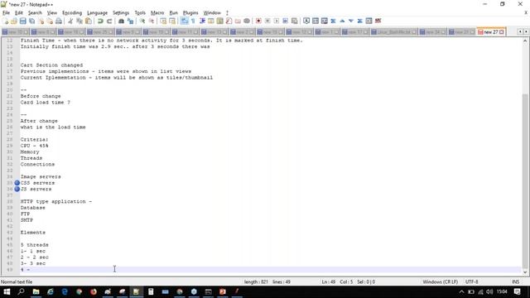530x298 pixels.
Task: Open the File menu
Action: point(6,13)
